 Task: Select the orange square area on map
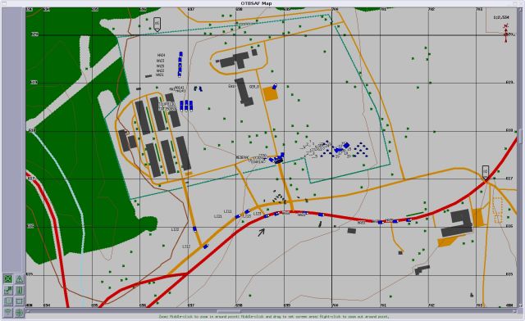tap(270, 94)
